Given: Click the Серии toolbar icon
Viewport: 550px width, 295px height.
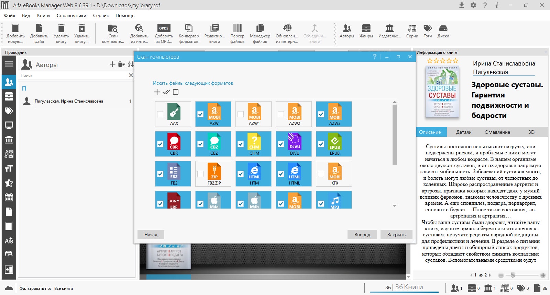Looking at the screenshot, I should click(x=412, y=31).
